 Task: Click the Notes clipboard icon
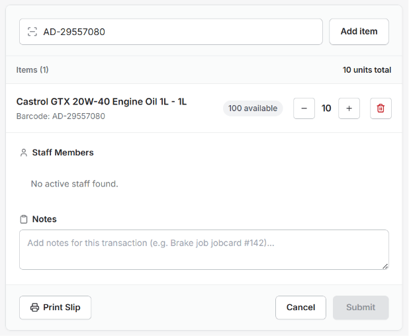24,219
